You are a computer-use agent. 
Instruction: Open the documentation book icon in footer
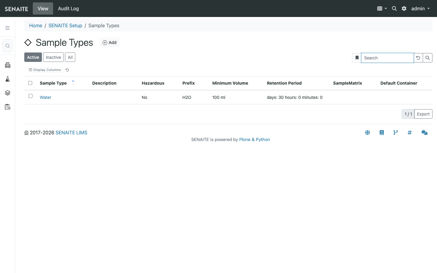(x=382, y=133)
